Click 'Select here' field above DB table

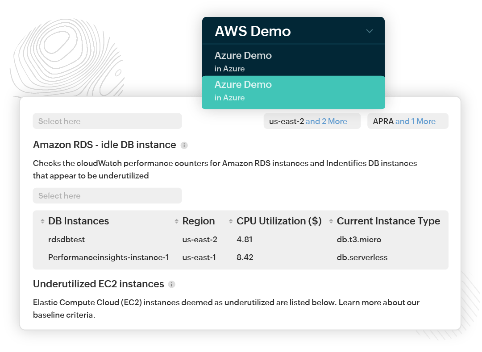[107, 196]
